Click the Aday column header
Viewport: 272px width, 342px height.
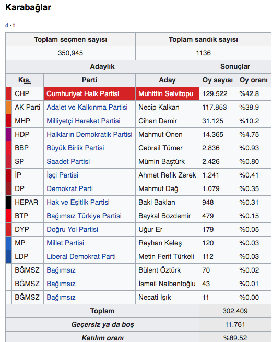[x=167, y=80]
